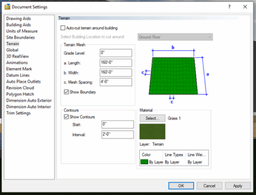Screen dimensions: 256x195
Task: Select Site Boundaries category
Action: [x=20, y=37]
